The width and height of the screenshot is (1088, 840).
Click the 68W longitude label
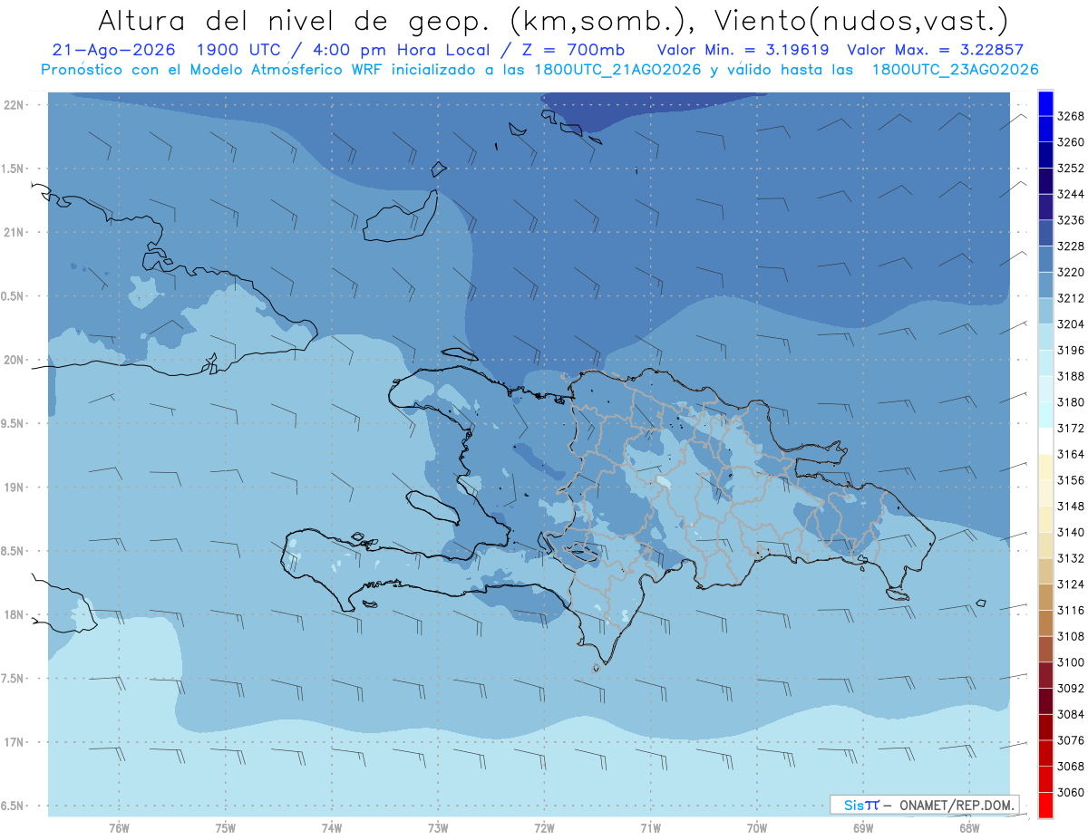click(969, 828)
